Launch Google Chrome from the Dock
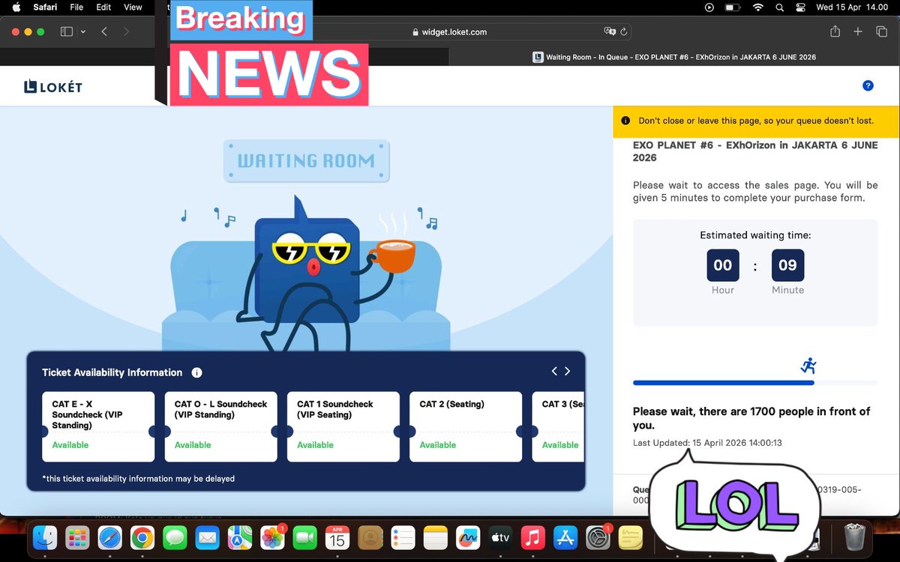This screenshot has height=562, width=900. pos(142,537)
